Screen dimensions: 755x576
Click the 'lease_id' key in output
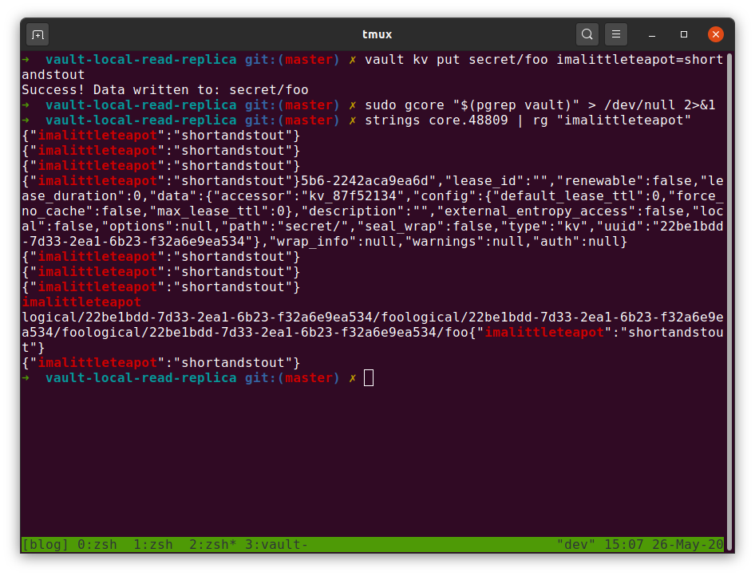click(484, 181)
